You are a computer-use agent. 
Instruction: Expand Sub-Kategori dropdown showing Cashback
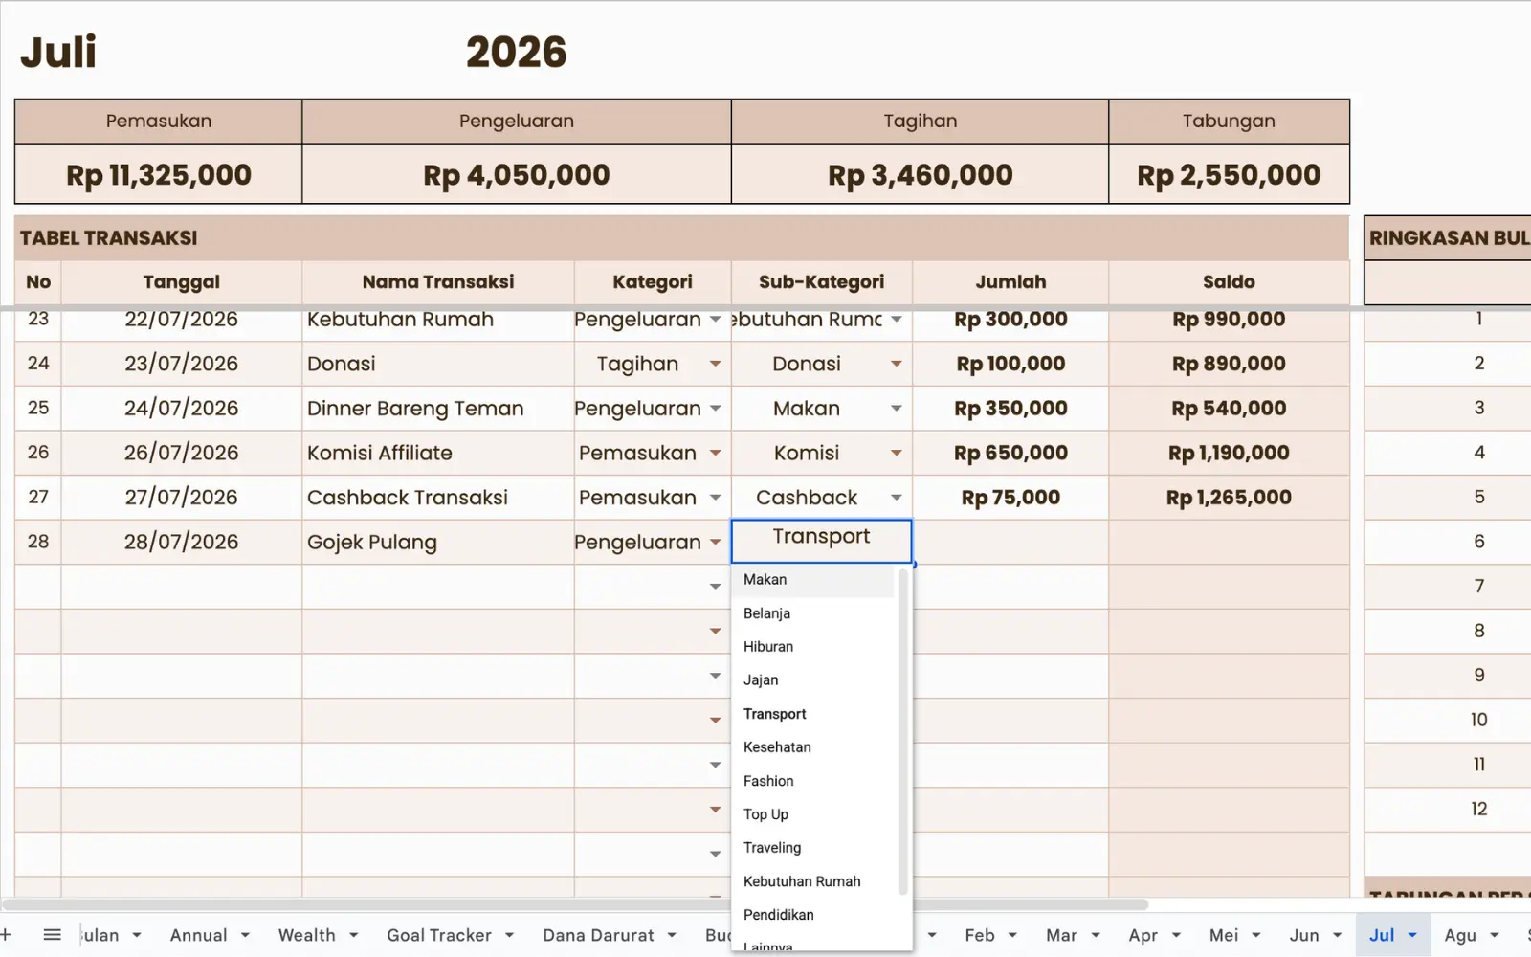(897, 498)
